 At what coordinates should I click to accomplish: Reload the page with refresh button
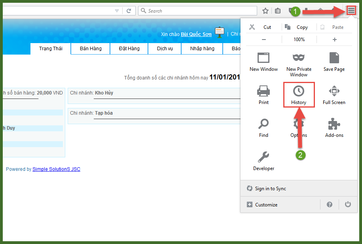(129, 11)
